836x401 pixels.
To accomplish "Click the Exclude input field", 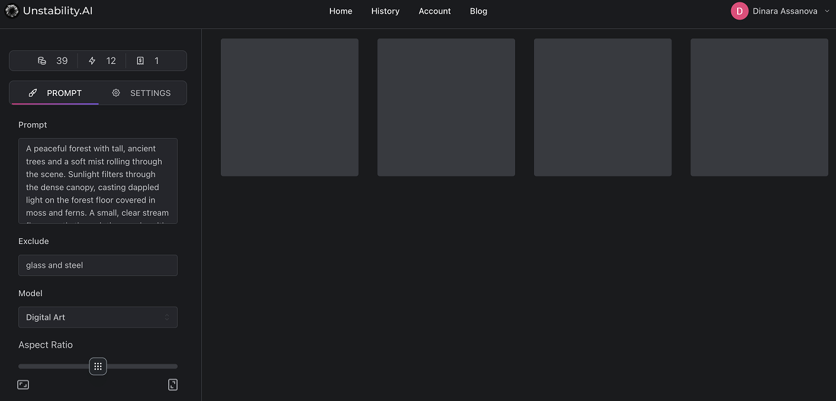I will pyautogui.click(x=98, y=265).
